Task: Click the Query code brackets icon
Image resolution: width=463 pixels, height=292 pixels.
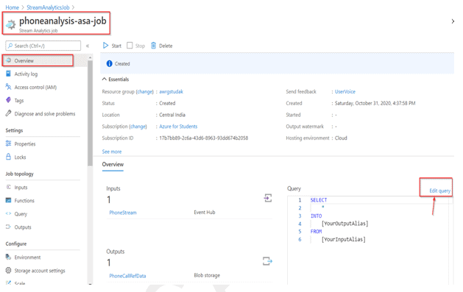Action: (x=9, y=213)
